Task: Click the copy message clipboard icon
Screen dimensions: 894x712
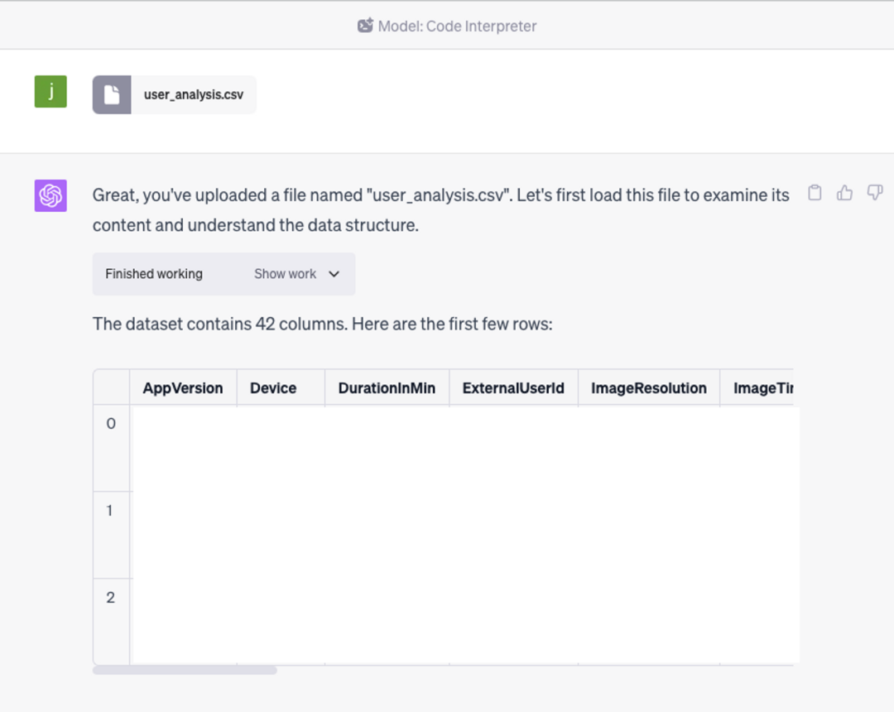Action: pyautogui.click(x=815, y=193)
